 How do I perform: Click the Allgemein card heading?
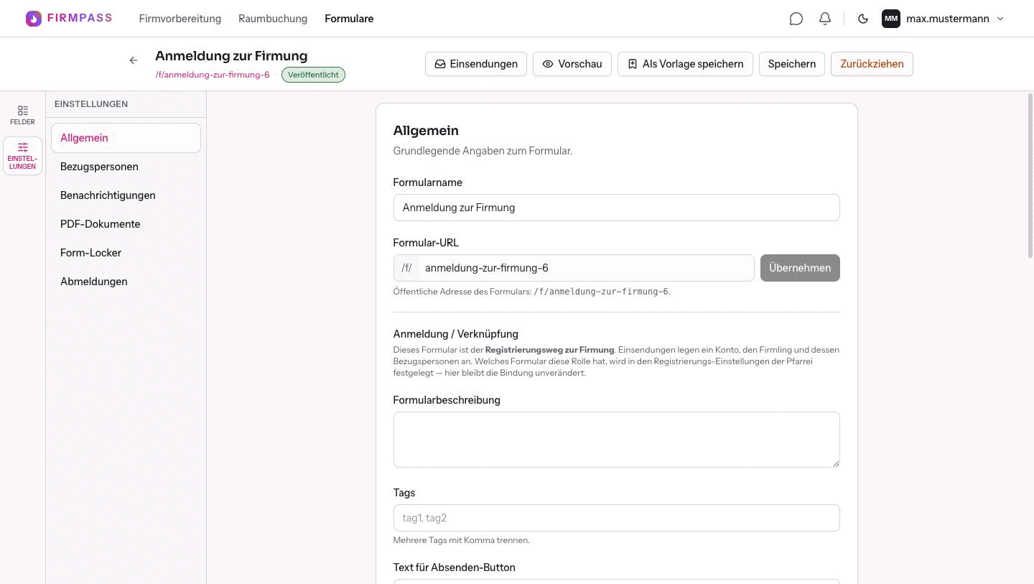[x=426, y=131]
